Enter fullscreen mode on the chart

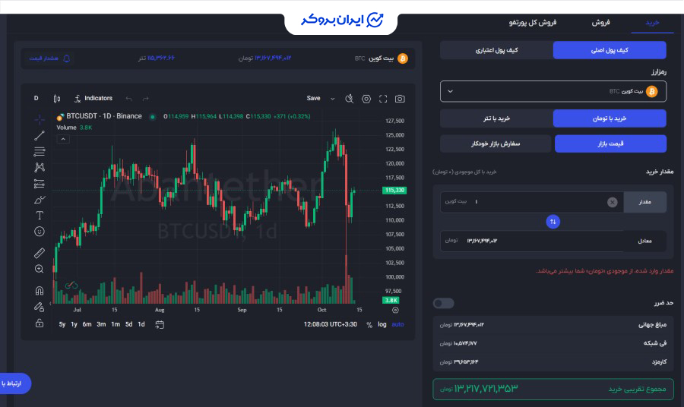click(383, 99)
